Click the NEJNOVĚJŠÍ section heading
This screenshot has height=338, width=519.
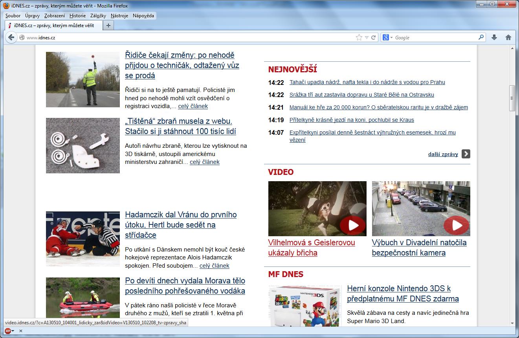point(293,70)
